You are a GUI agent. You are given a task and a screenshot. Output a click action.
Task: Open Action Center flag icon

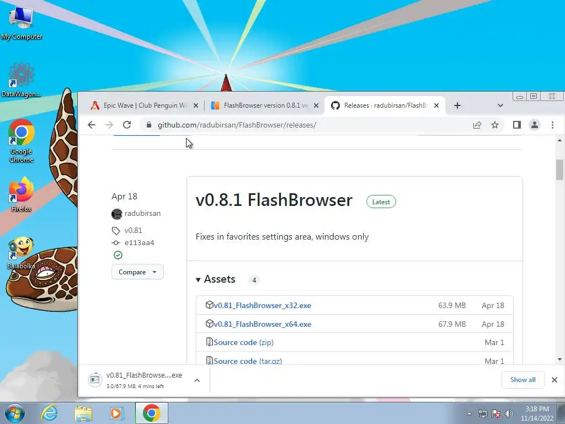pos(496,414)
